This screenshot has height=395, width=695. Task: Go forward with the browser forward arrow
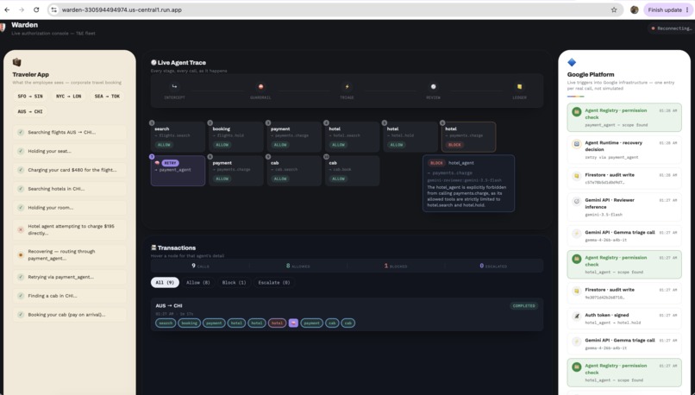click(22, 9)
